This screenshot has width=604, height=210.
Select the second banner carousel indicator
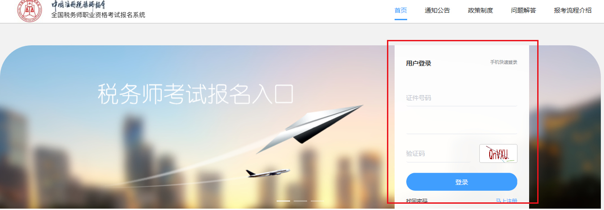pos(300,201)
